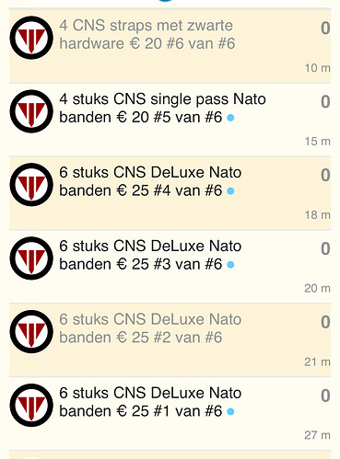Tap the '27 m' timestamp
This screenshot has height=459, width=340.
pyautogui.click(x=317, y=435)
